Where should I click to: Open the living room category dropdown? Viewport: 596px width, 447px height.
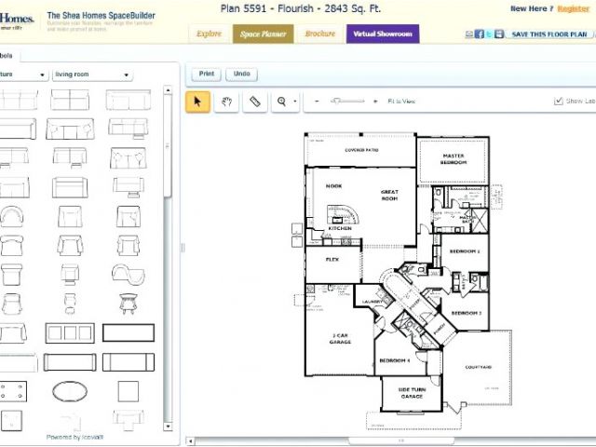(x=92, y=74)
